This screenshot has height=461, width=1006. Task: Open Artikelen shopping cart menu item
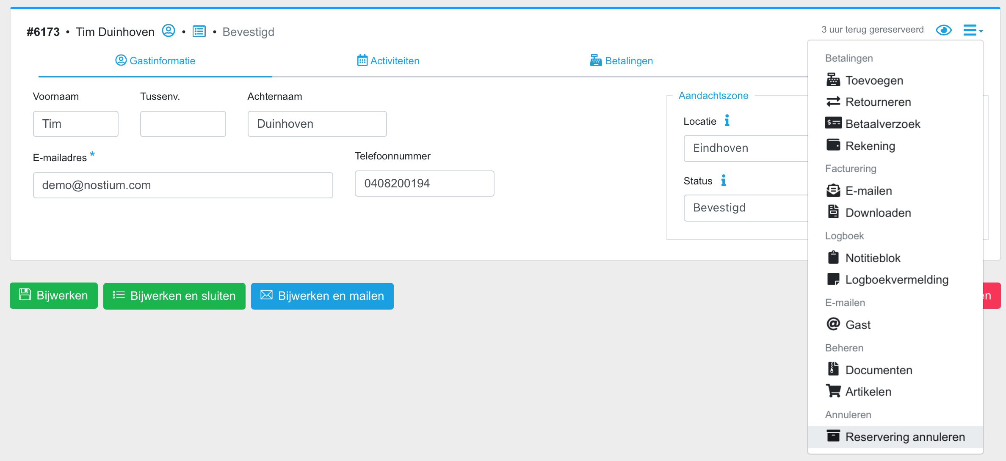click(868, 392)
